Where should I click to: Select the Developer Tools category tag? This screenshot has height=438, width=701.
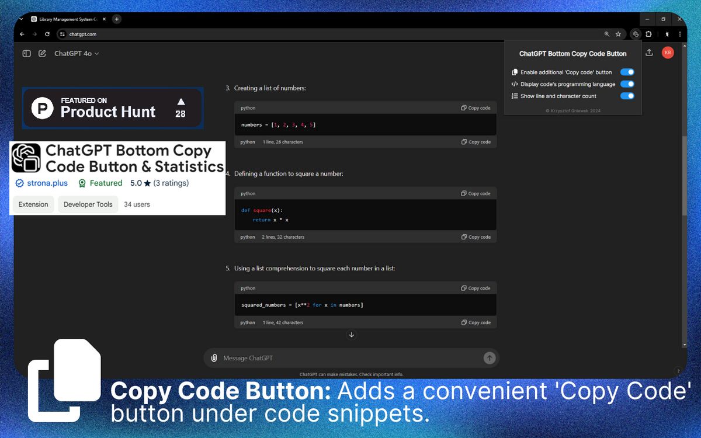tap(88, 204)
